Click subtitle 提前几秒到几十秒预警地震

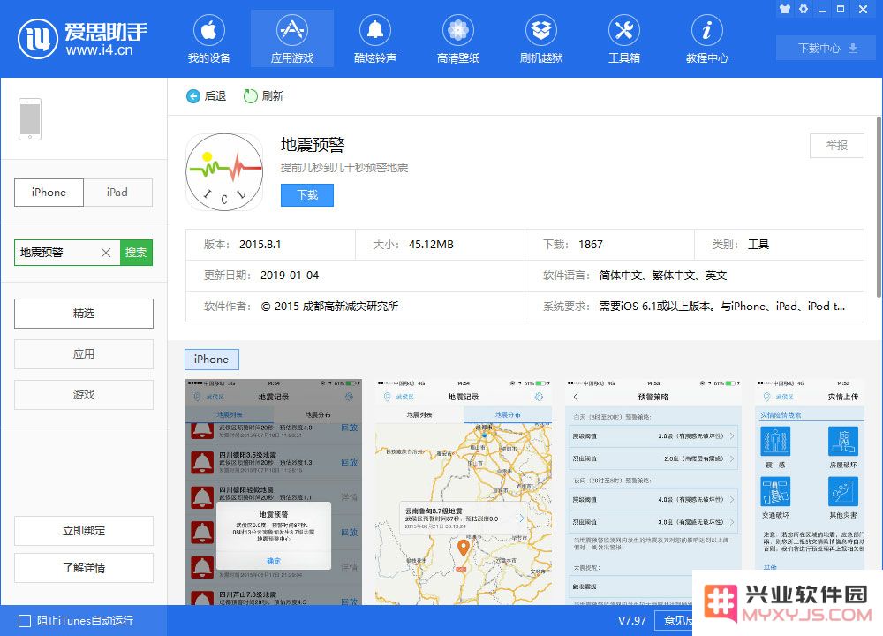344,167
